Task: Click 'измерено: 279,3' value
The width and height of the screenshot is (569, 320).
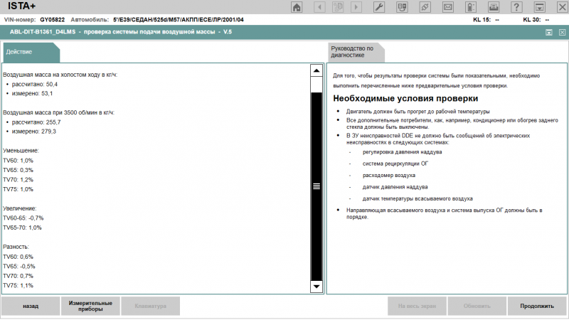Action: [33, 132]
